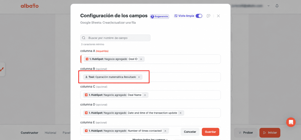Click the Cancelar button

click(190, 132)
